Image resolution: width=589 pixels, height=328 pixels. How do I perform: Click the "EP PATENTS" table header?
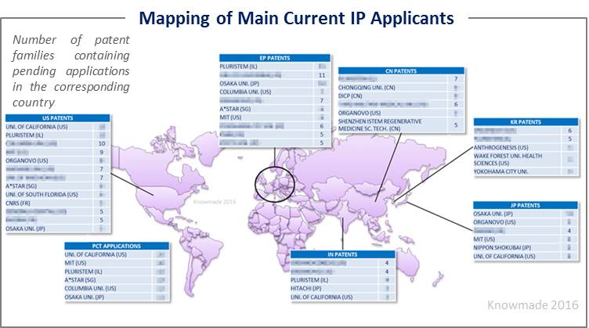[275, 58]
